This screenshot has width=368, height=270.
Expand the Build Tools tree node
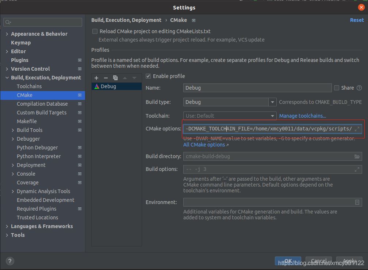[x=13, y=130]
